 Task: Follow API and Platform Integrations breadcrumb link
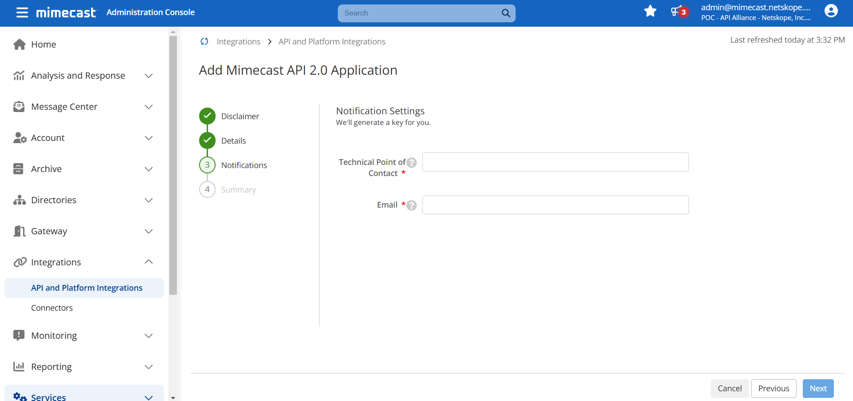pos(332,41)
